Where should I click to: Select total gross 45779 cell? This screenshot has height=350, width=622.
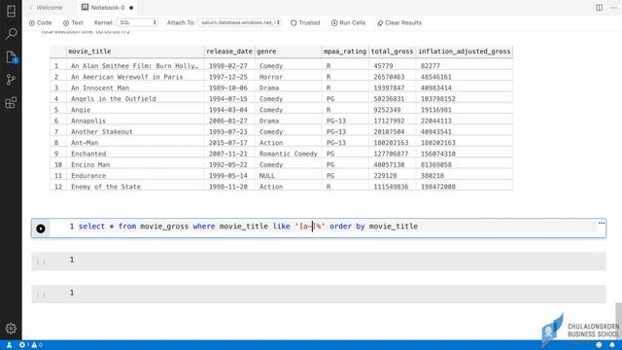pos(392,66)
